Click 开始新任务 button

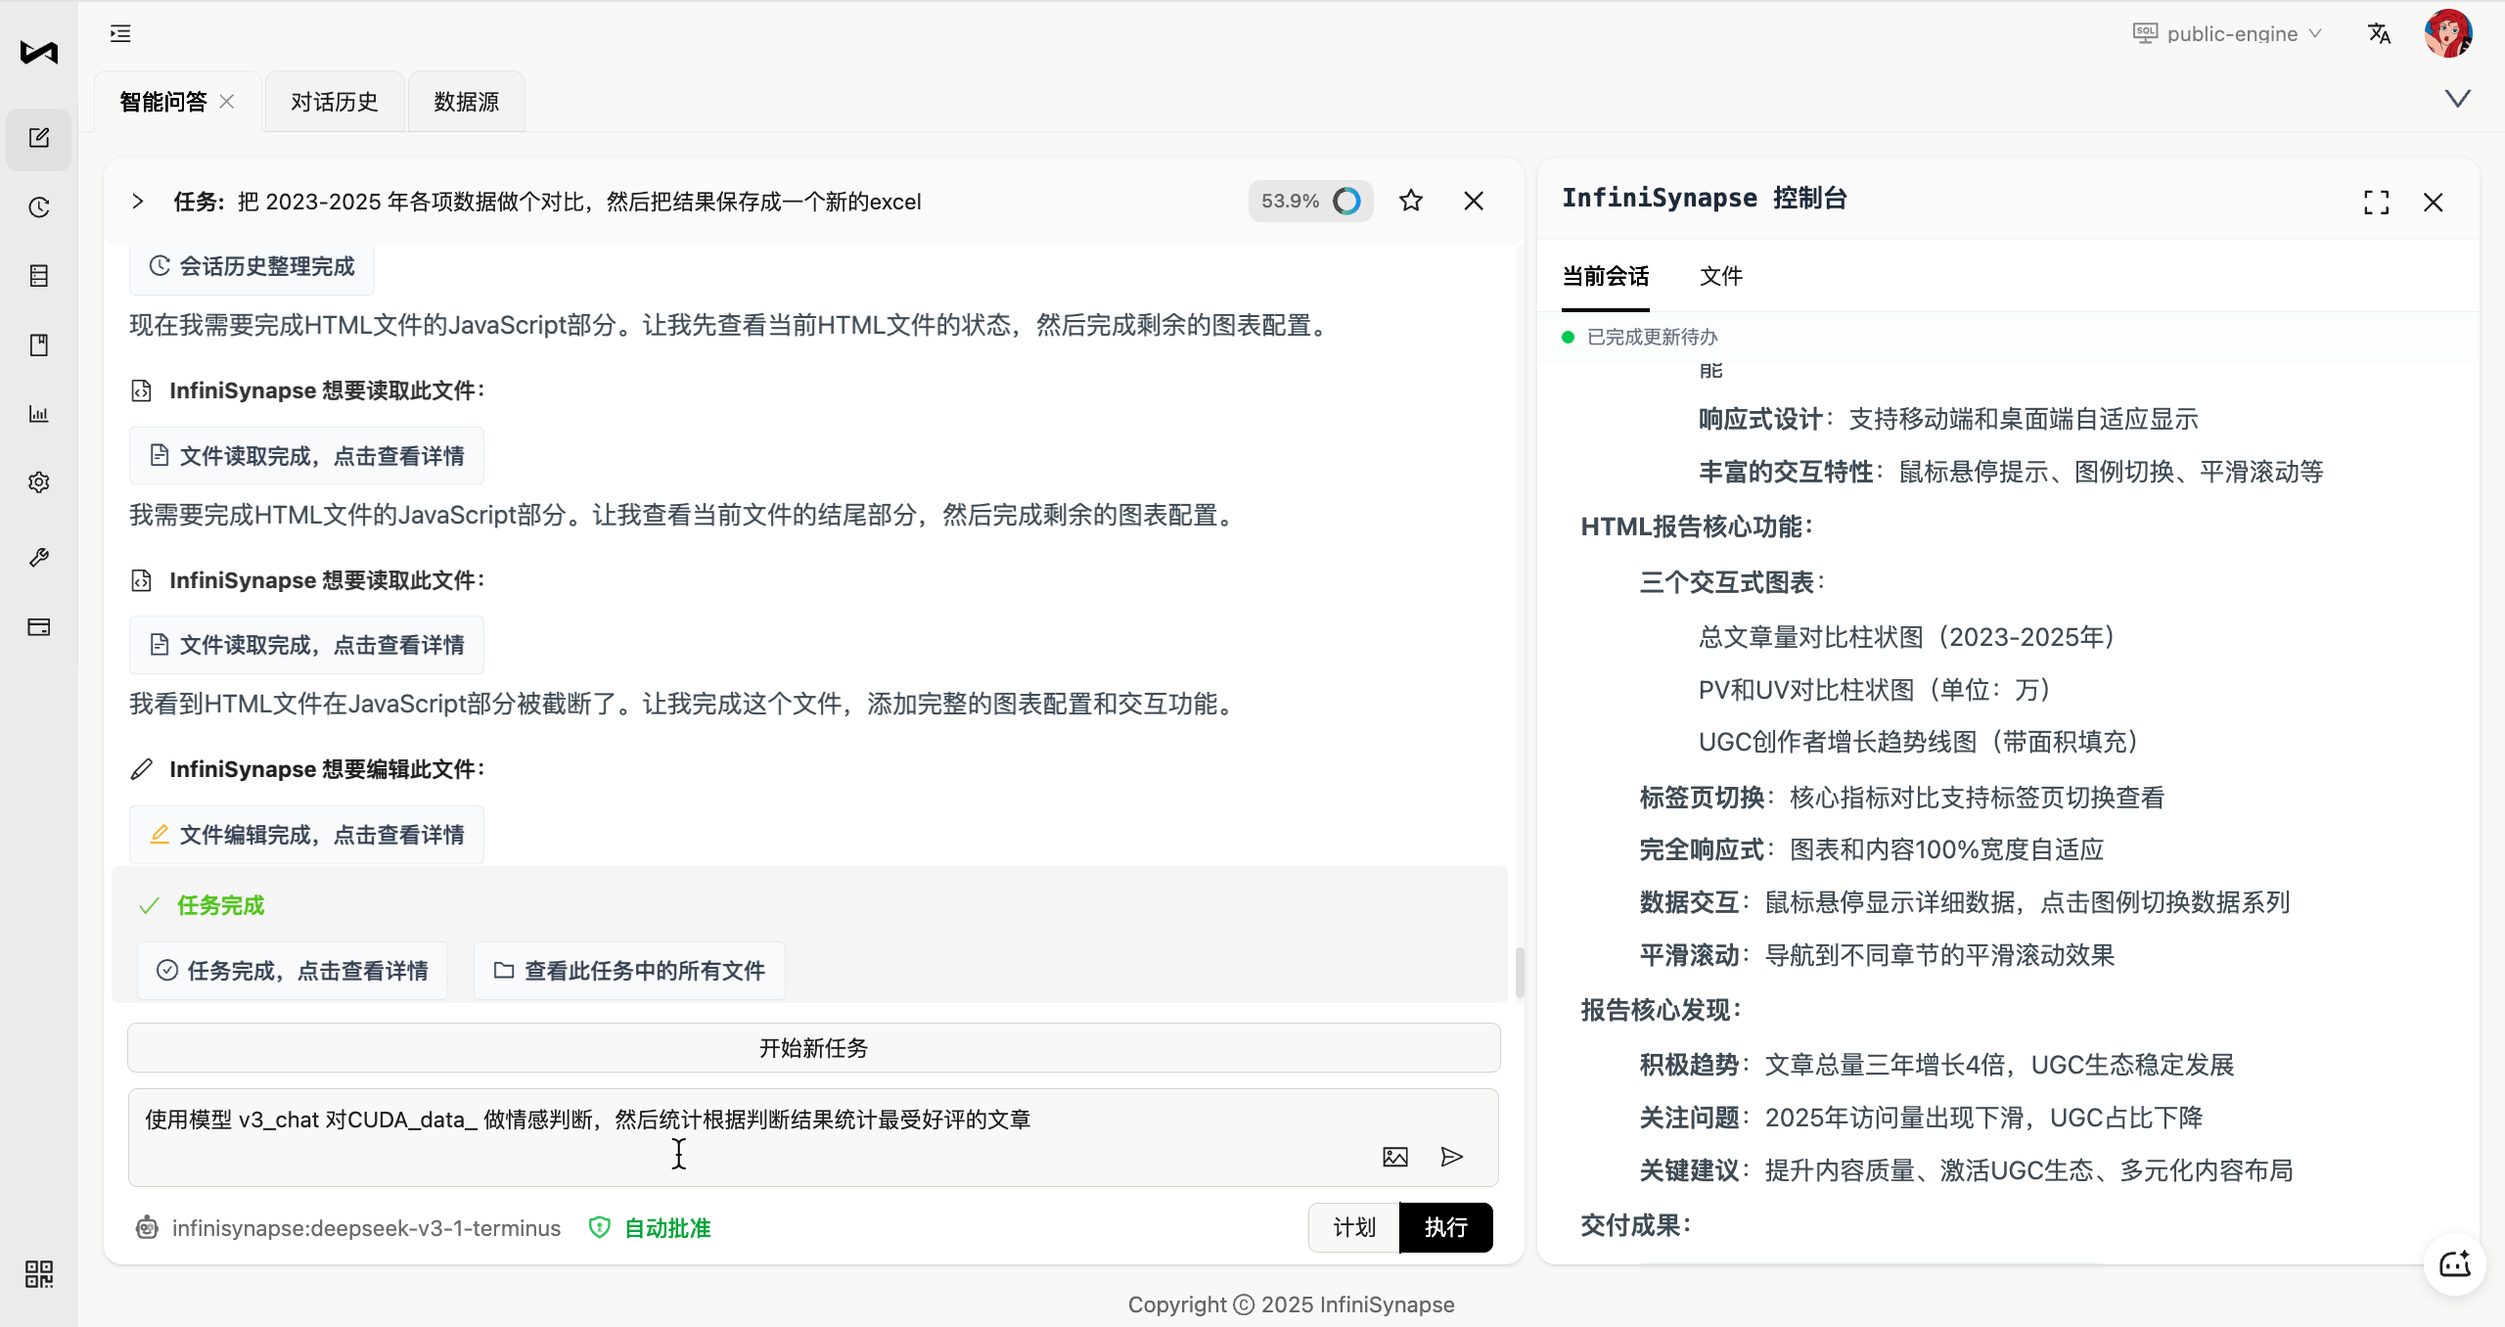click(x=813, y=1048)
